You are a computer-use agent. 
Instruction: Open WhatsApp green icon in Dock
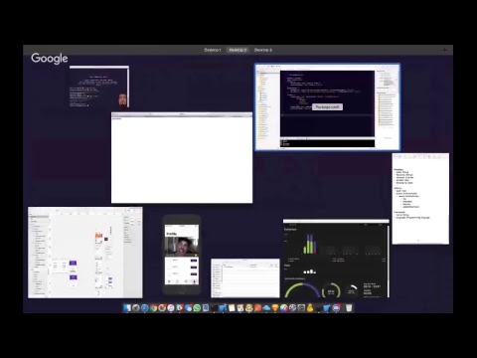click(197, 308)
